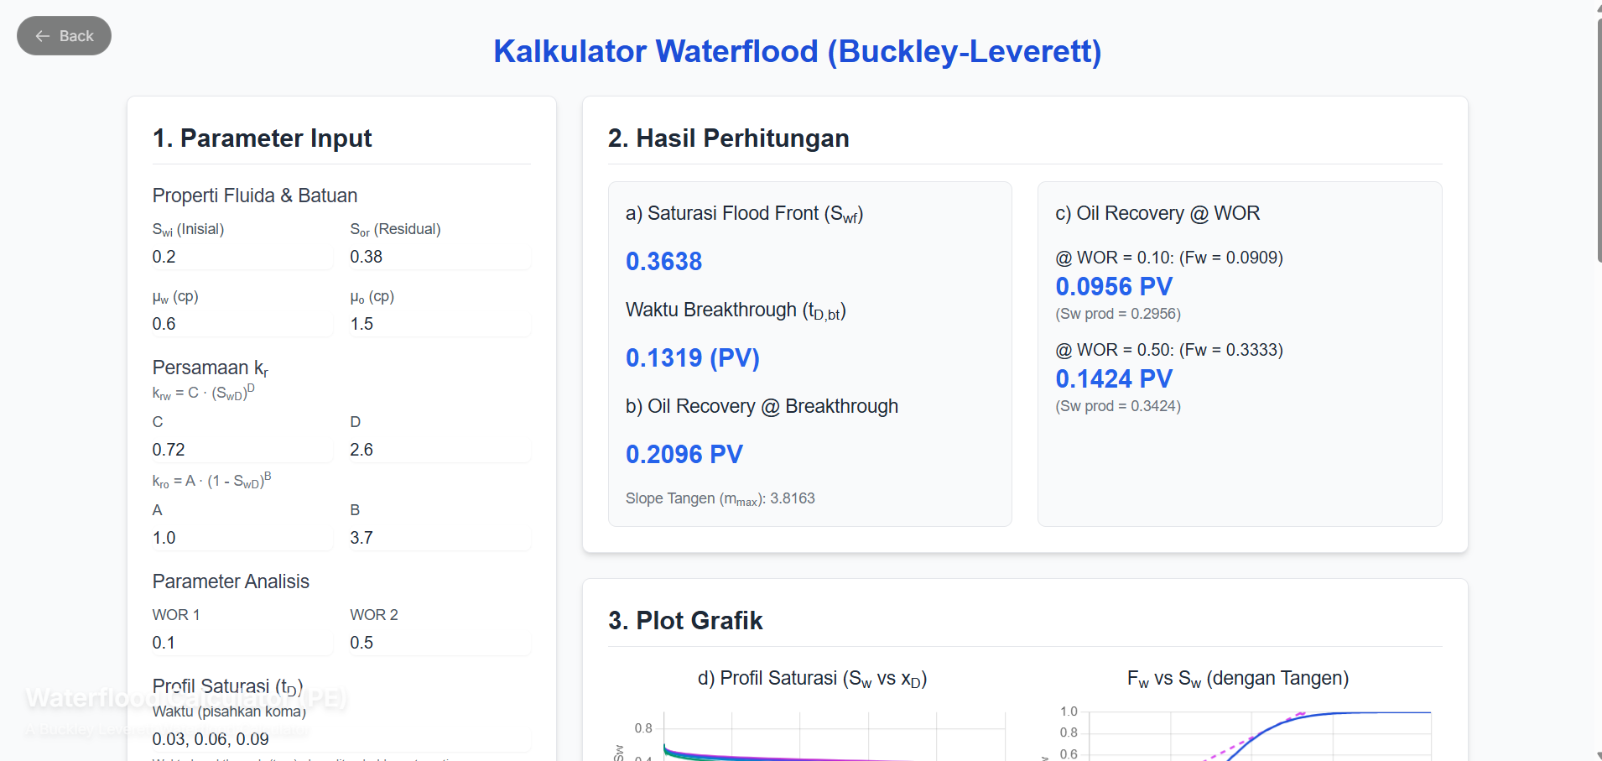Select oil recovery value 0.1424 PV
The image size is (1602, 761).
[x=1114, y=378]
